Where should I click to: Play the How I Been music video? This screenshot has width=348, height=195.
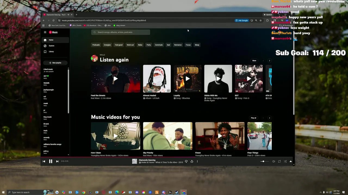pyautogui.click(x=116, y=136)
